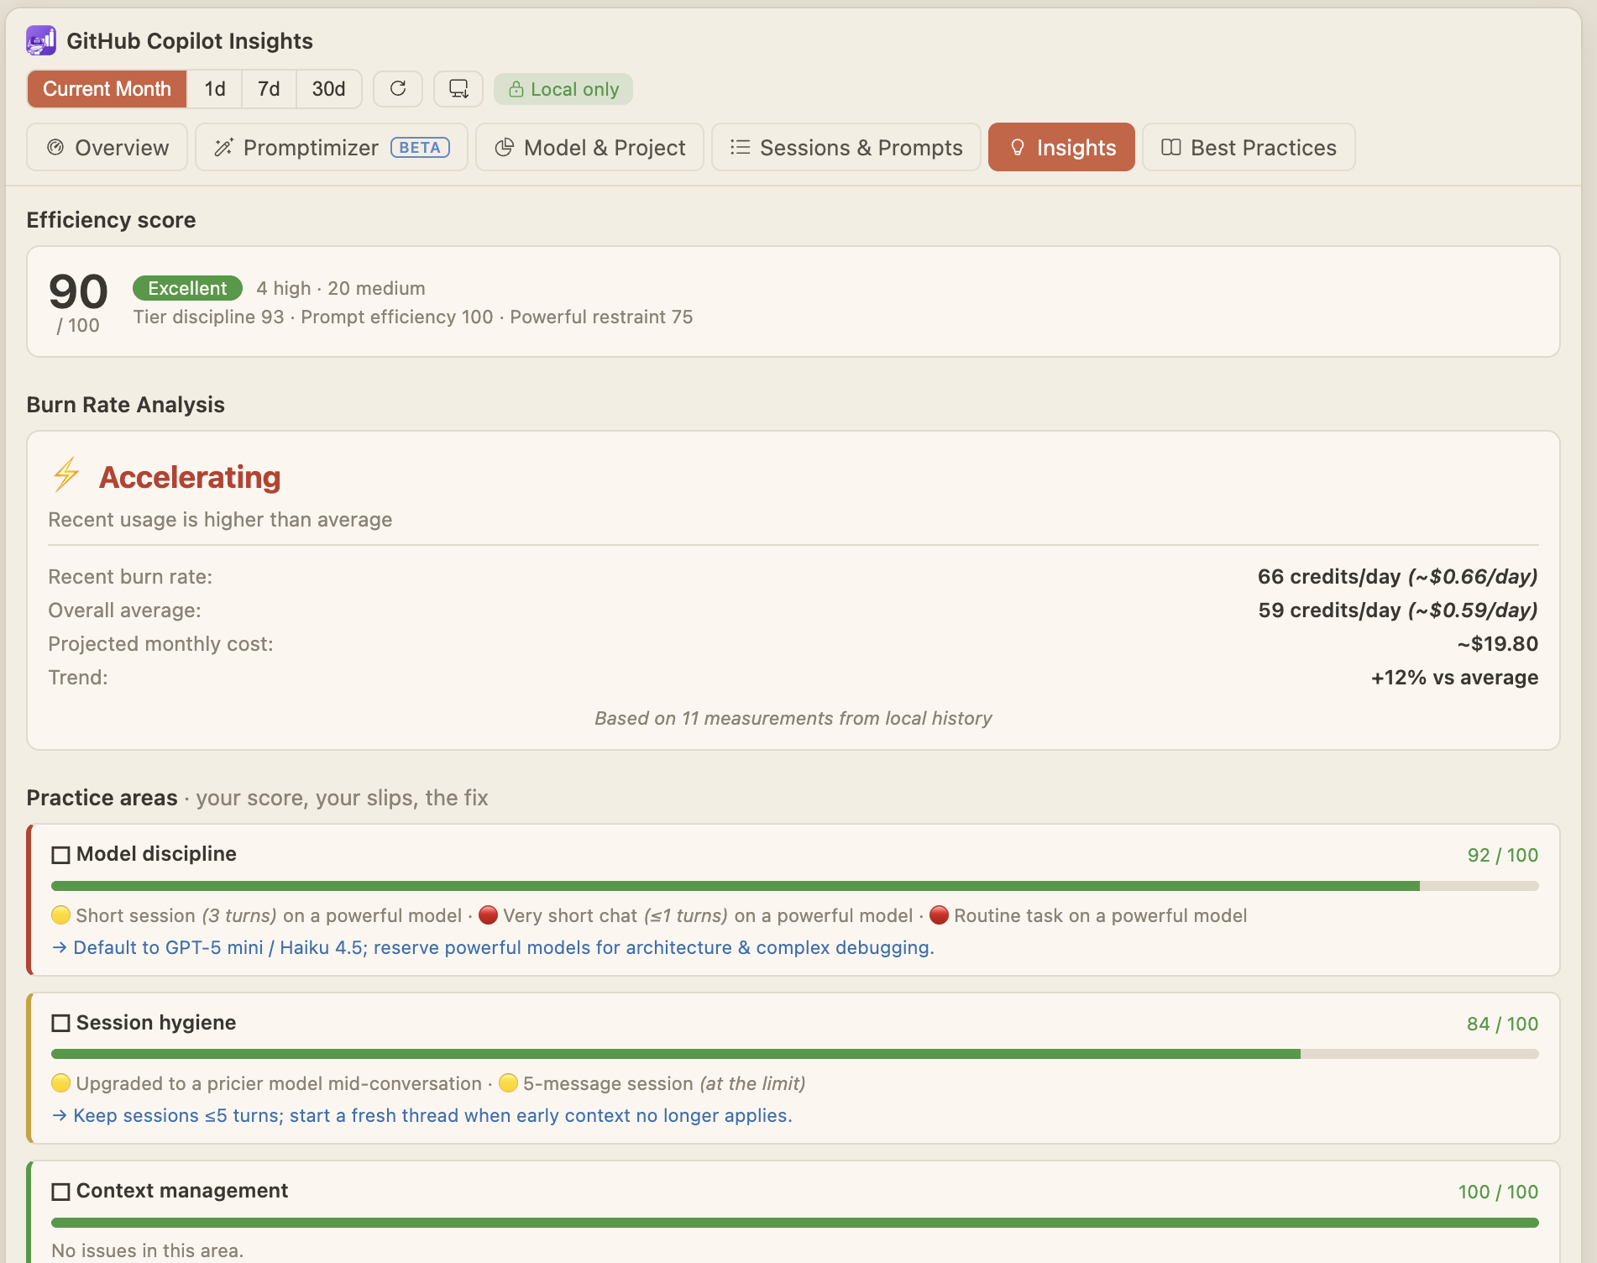Click the 59 credits/day overall average value
The image size is (1597, 1263).
1397,611
